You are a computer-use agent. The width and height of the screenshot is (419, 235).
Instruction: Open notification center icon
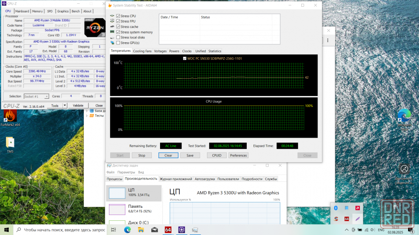(411, 230)
